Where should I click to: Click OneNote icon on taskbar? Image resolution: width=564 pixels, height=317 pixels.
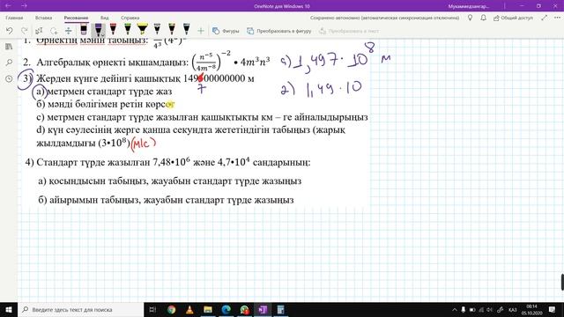coord(263,309)
